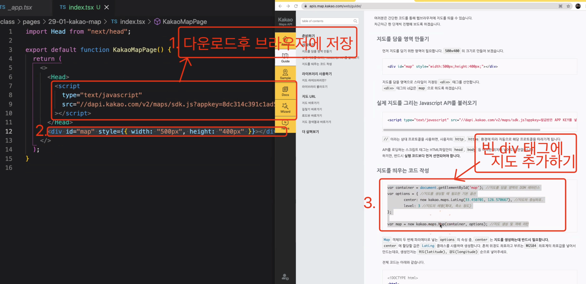The width and height of the screenshot is (586, 284).
Task: Click the Kakao Maps API logo
Action: pyautogui.click(x=285, y=21)
